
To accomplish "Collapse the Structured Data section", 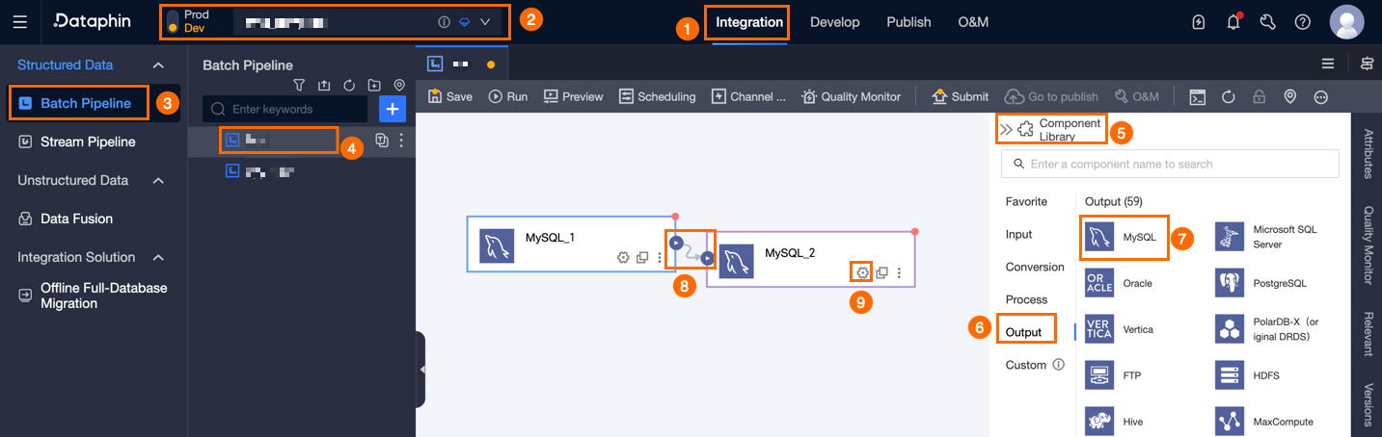I will (159, 65).
